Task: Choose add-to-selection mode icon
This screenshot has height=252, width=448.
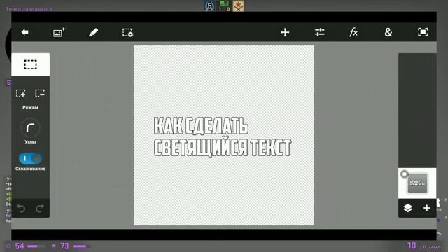Action: coord(21,93)
